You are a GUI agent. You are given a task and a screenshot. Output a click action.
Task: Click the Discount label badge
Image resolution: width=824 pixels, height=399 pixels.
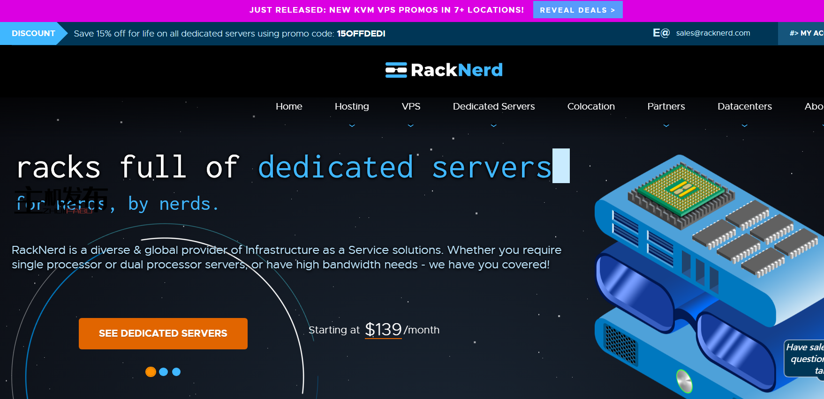point(33,34)
